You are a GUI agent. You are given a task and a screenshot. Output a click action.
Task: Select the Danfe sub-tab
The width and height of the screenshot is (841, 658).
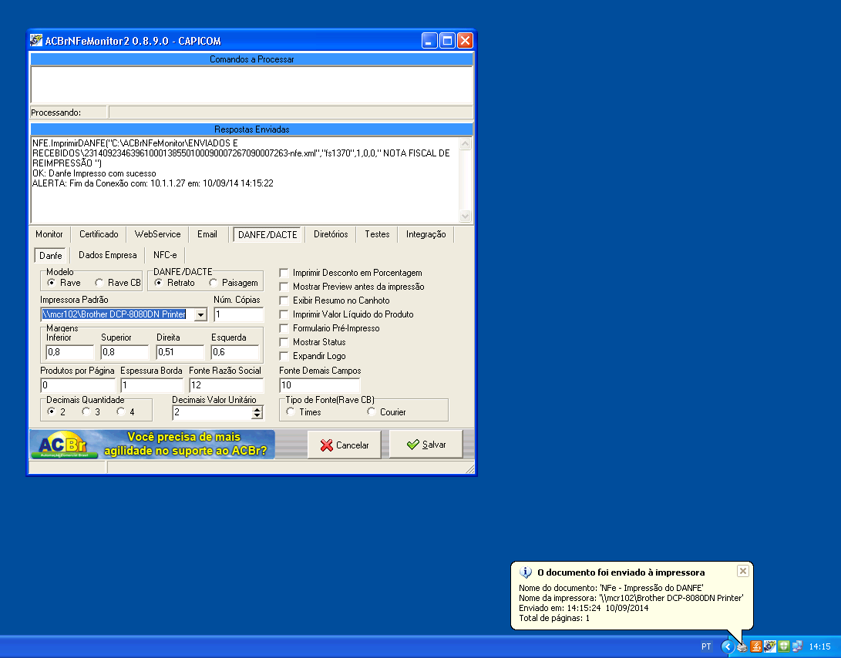point(50,256)
